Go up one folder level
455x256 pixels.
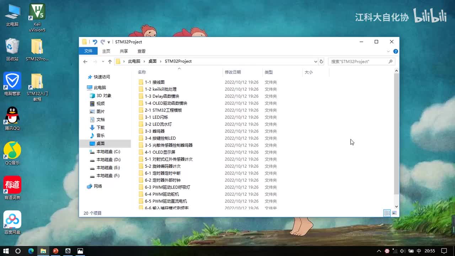[x=110, y=62]
